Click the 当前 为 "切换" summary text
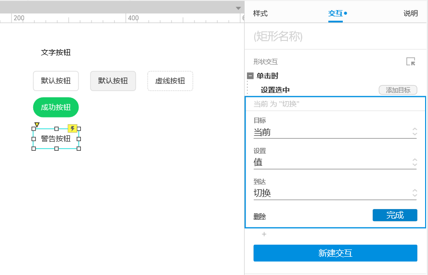This screenshot has width=428, height=275. point(276,104)
